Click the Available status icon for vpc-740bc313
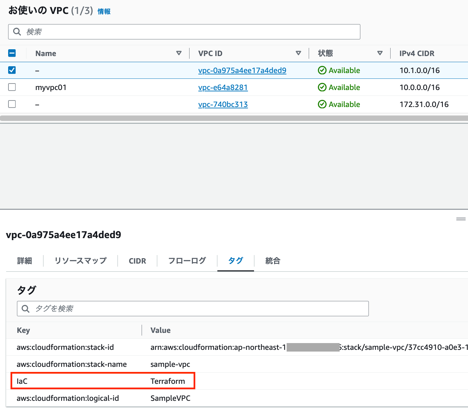 [x=322, y=104]
